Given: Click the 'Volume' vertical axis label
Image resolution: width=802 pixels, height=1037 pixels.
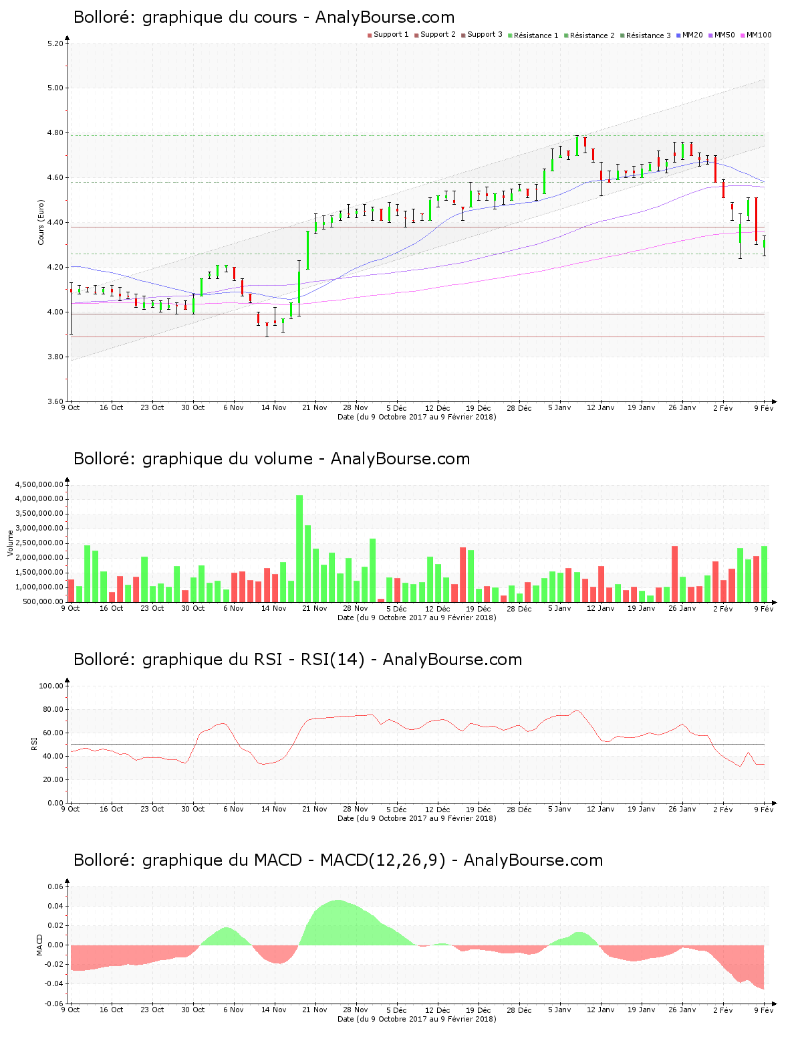Looking at the screenshot, I should 10,543.
